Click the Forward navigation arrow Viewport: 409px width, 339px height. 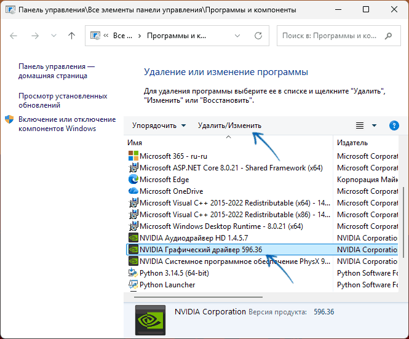(x=35, y=36)
